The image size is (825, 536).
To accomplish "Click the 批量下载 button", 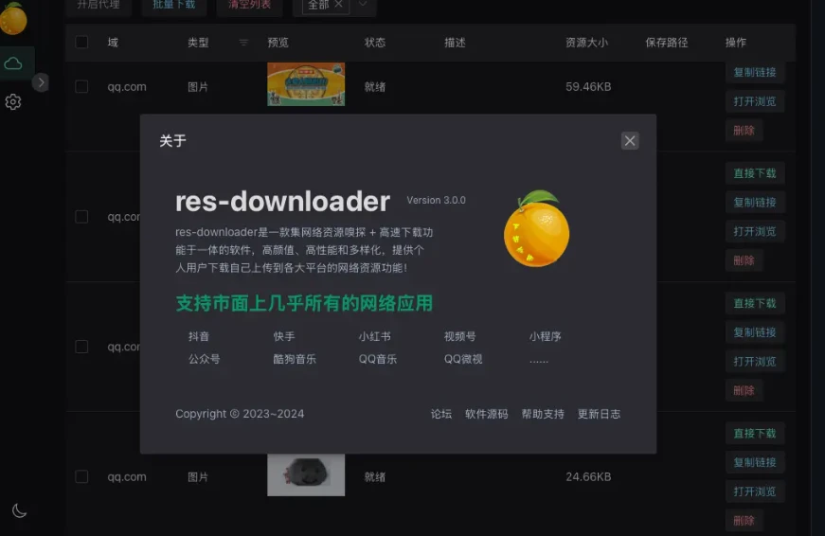I will 174,6.
